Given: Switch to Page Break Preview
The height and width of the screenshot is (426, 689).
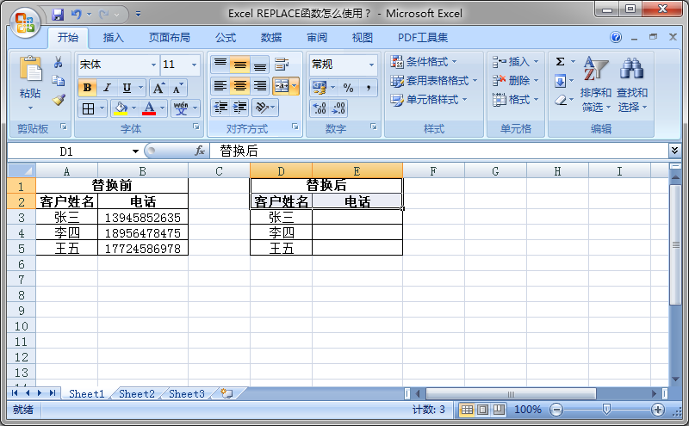Looking at the screenshot, I should 499,410.
